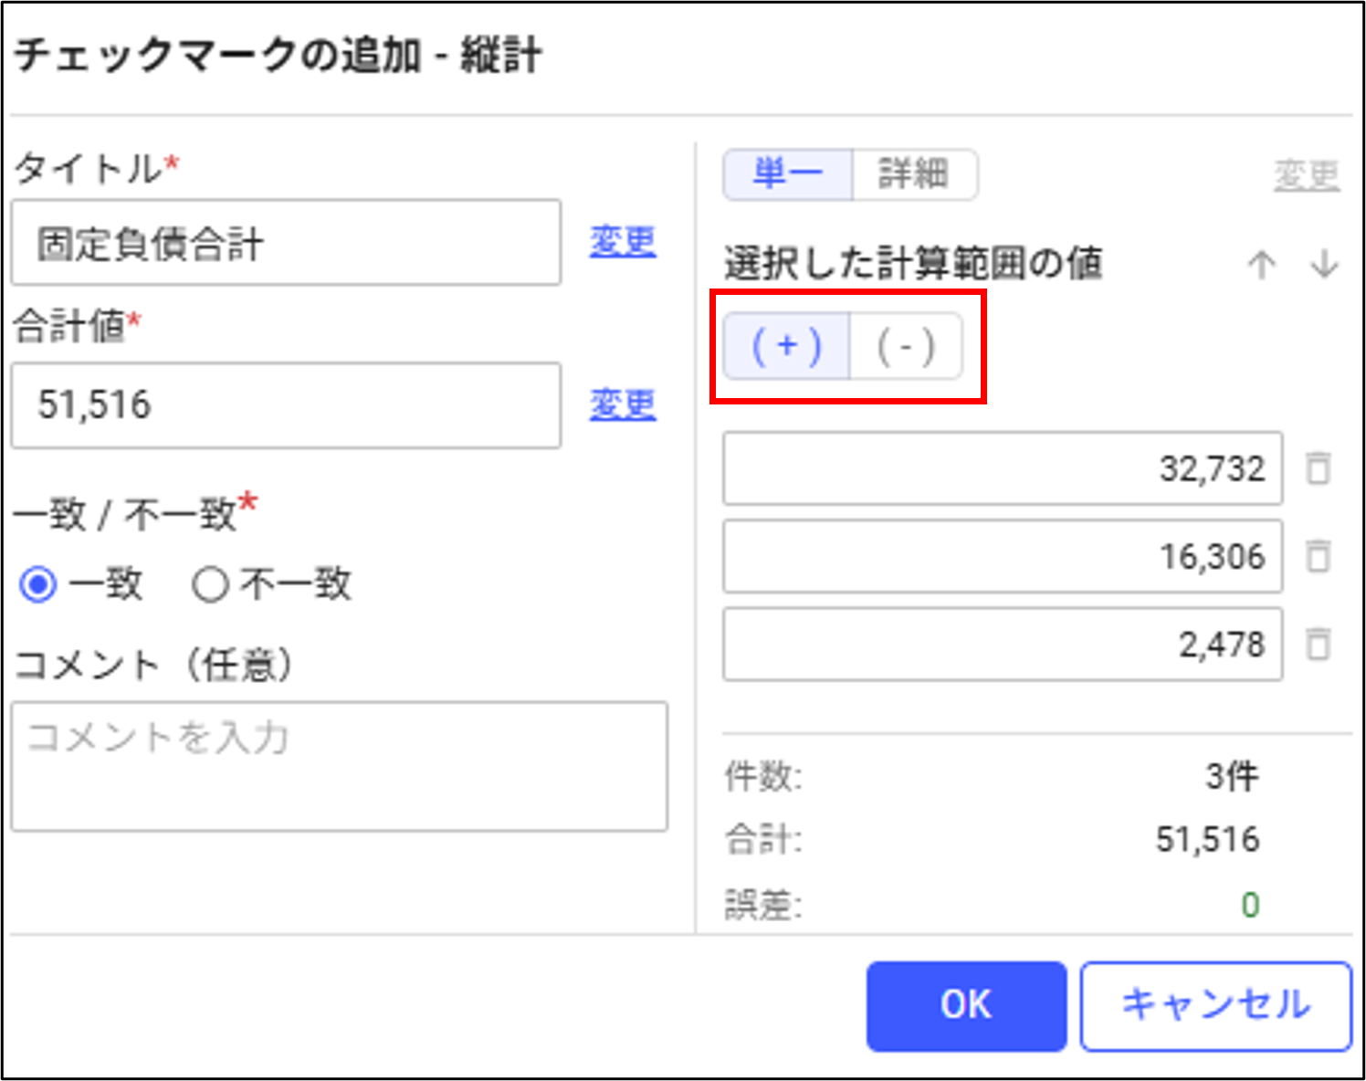Switch to the 詳細 tab
This screenshot has width=1366, height=1081.
point(914,174)
